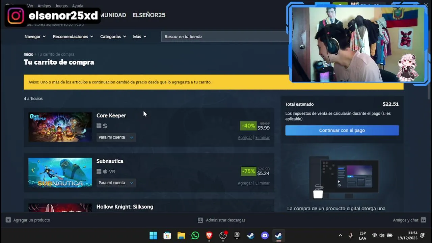The image size is (432, 243).
Task: Click Subnautica's Windows platform icon
Action: (x=99, y=171)
